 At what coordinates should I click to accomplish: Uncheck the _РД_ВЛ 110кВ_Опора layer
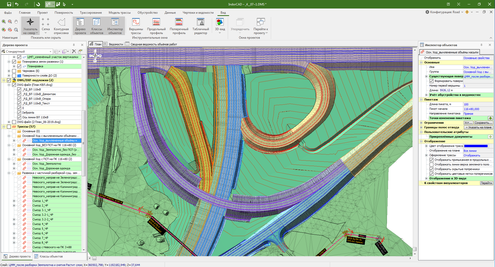tap(19, 99)
